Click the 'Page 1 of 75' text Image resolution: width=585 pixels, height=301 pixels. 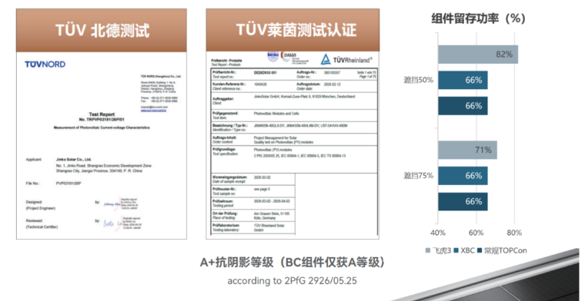tap(367, 76)
